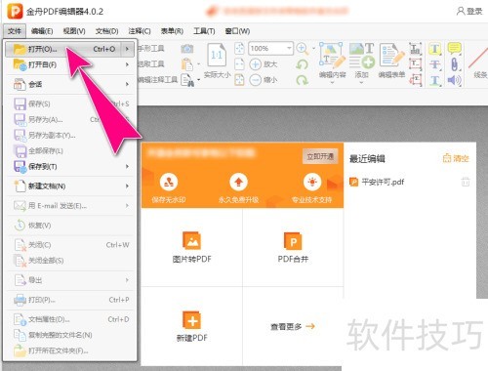Open the 注释(C) menu
The width and height of the screenshot is (488, 371).
(140, 31)
